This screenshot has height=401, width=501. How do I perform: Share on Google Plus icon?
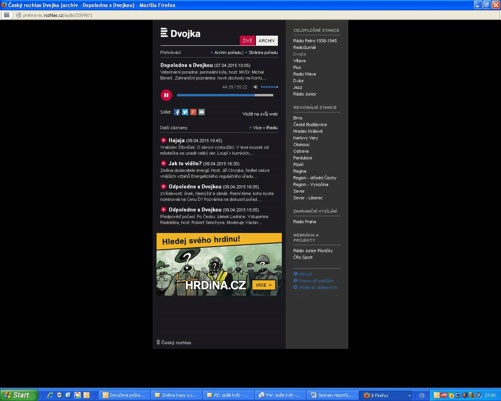click(x=193, y=112)
